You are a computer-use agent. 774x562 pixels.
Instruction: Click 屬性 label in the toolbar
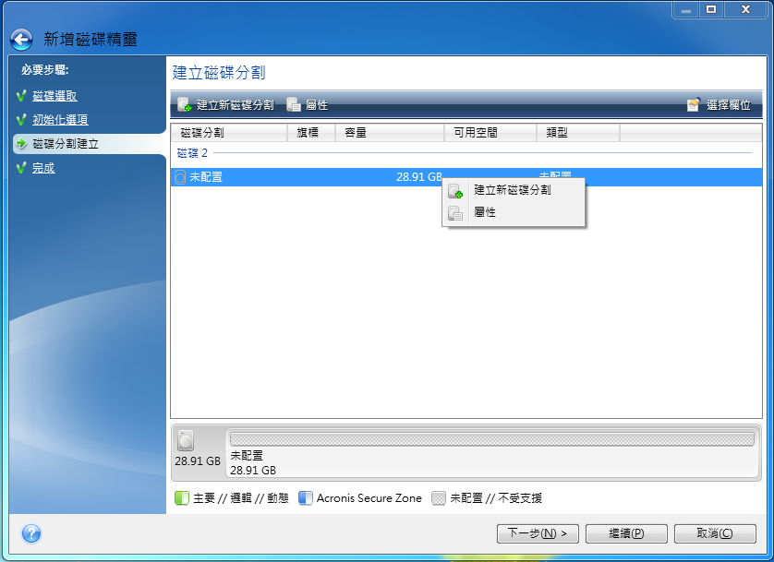pos(317,105)
